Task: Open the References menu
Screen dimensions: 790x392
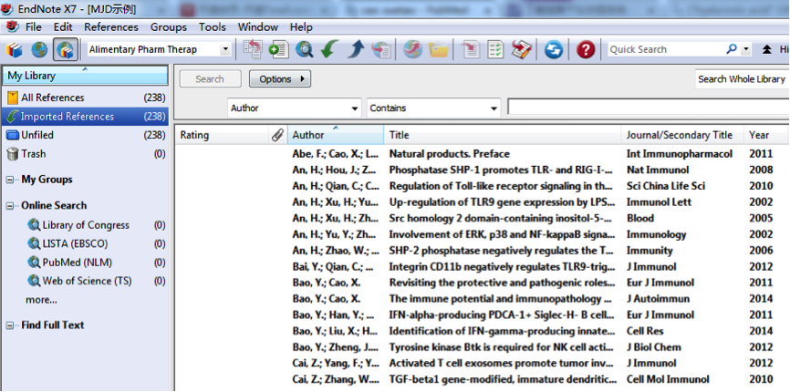Action: coord(111,27)
